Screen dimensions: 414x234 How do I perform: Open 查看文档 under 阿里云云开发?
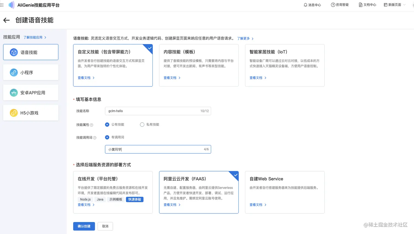(x=172, y=205)
